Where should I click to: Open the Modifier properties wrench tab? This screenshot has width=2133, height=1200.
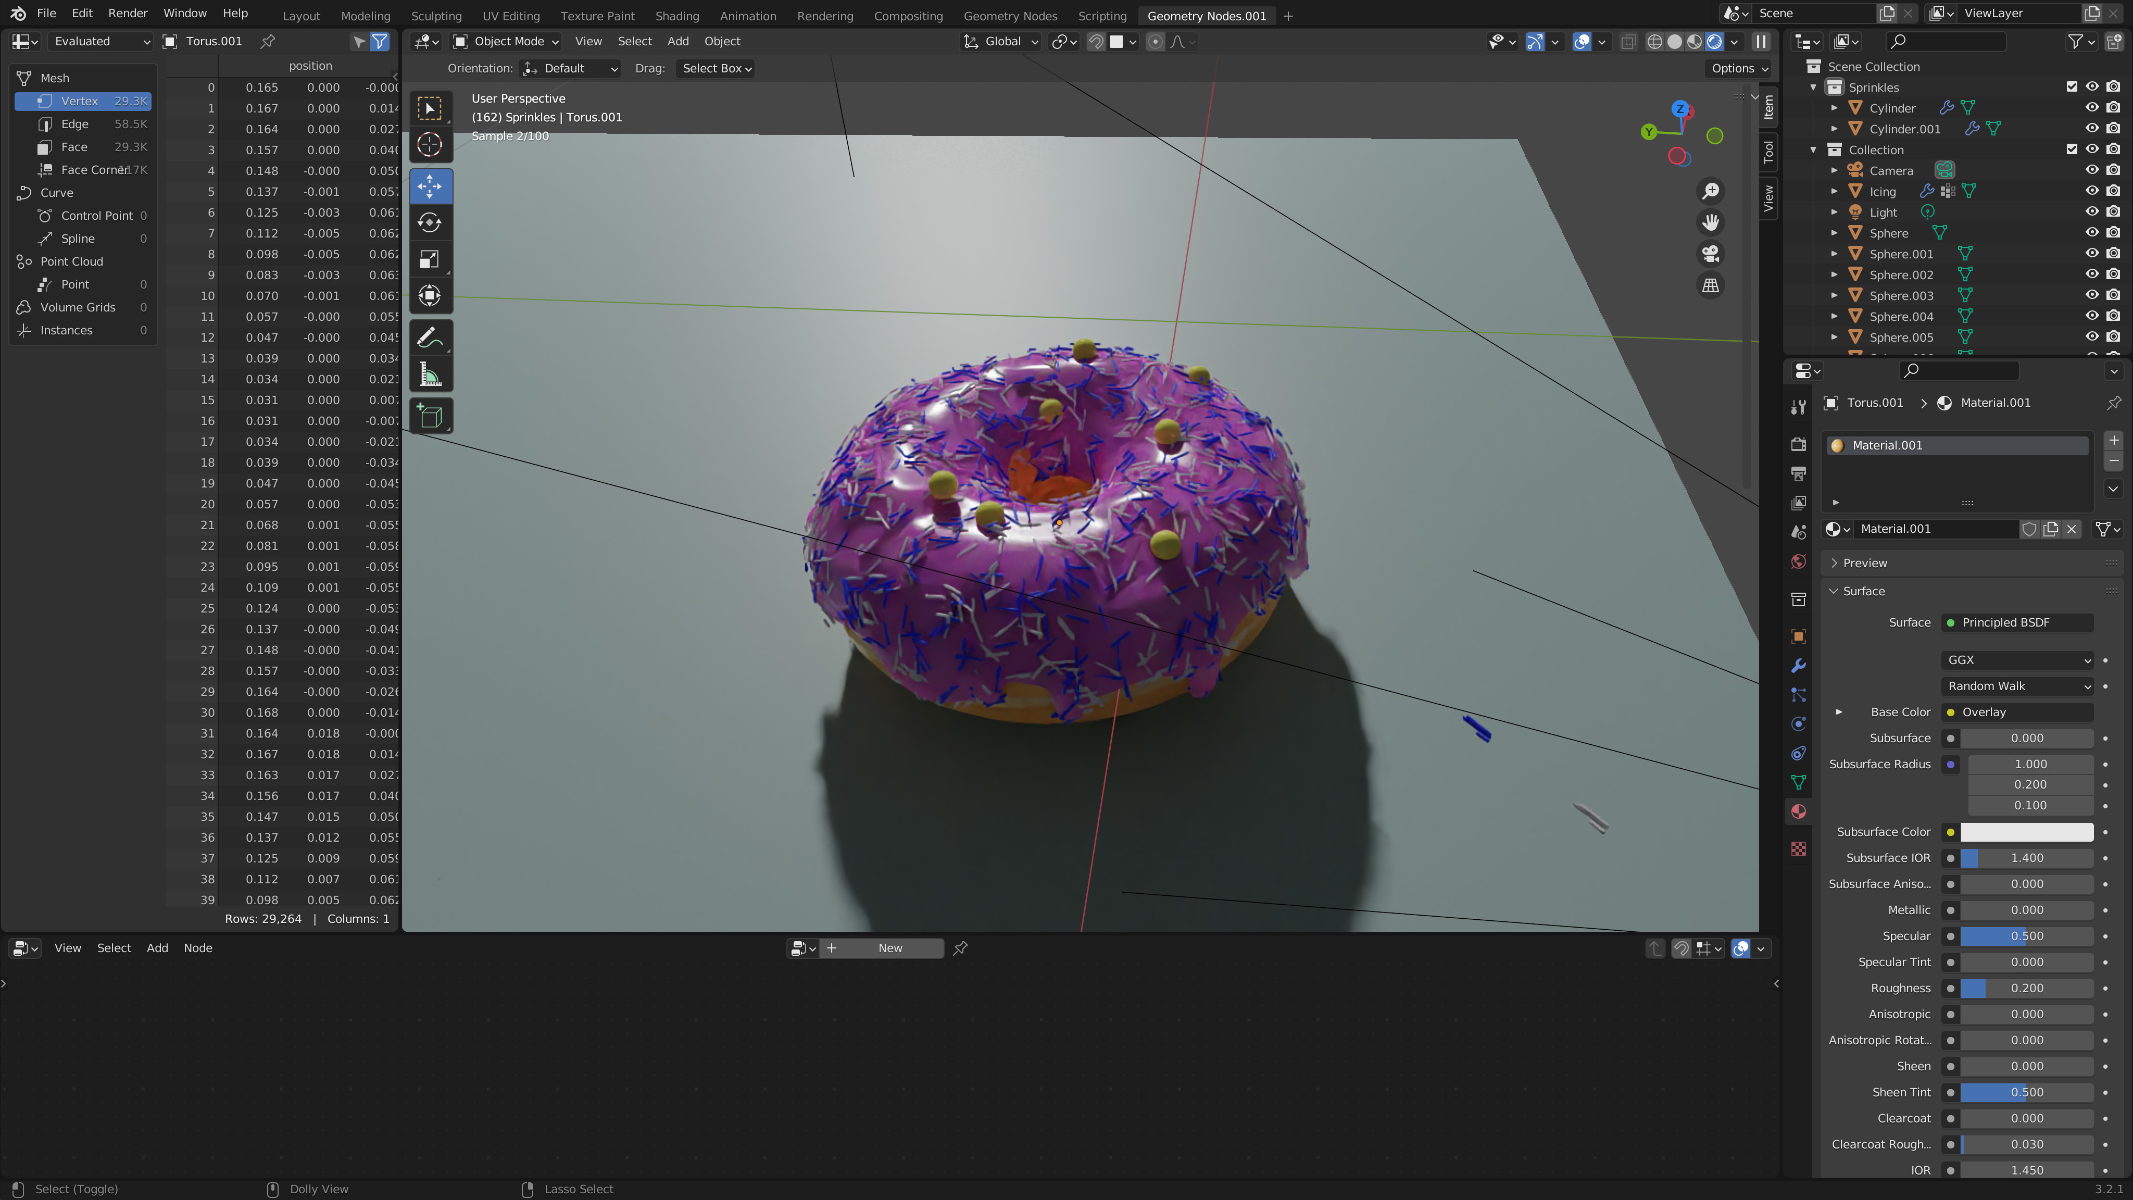(x=1799, y=666)
